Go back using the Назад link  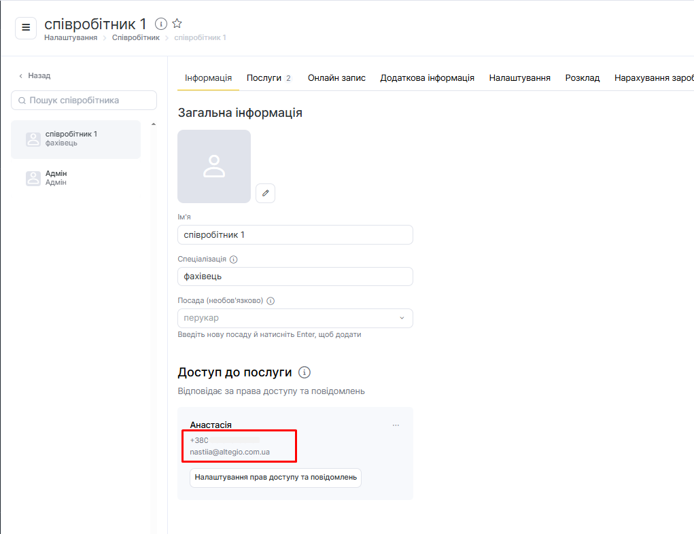coord(35,75)
